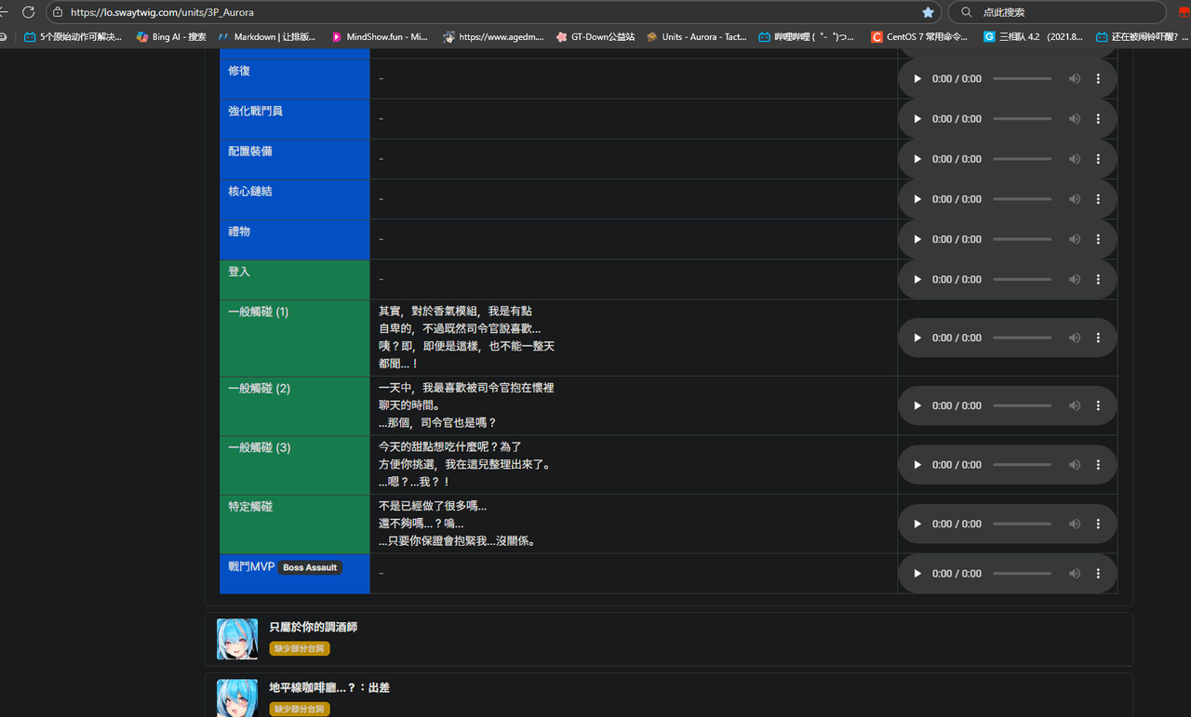The height and width of the screenshot is (717, 1191).
Task: Play audio for the 特定觸碰 row
Action: click(x=917, y=524)
